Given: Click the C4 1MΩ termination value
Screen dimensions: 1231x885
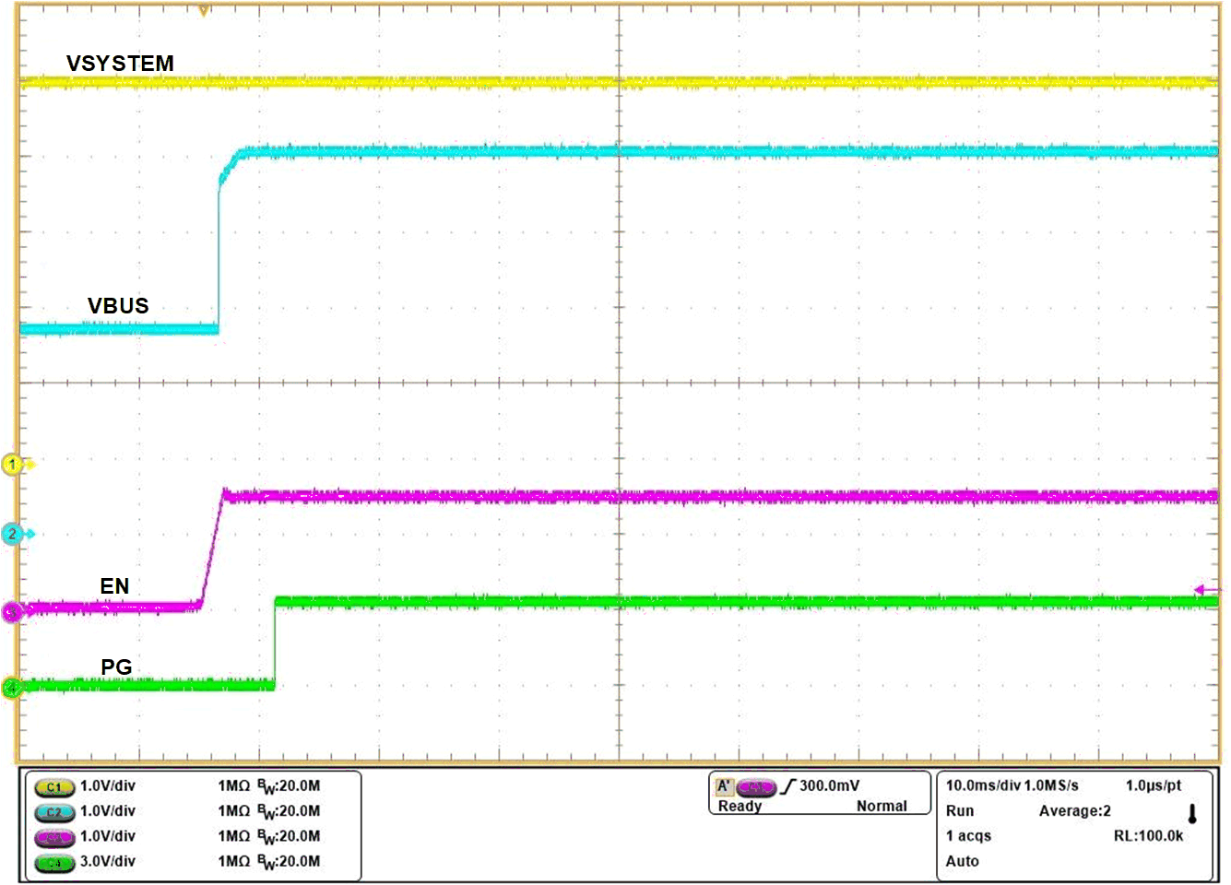Looking at the screenshot, I should [234, 861].
